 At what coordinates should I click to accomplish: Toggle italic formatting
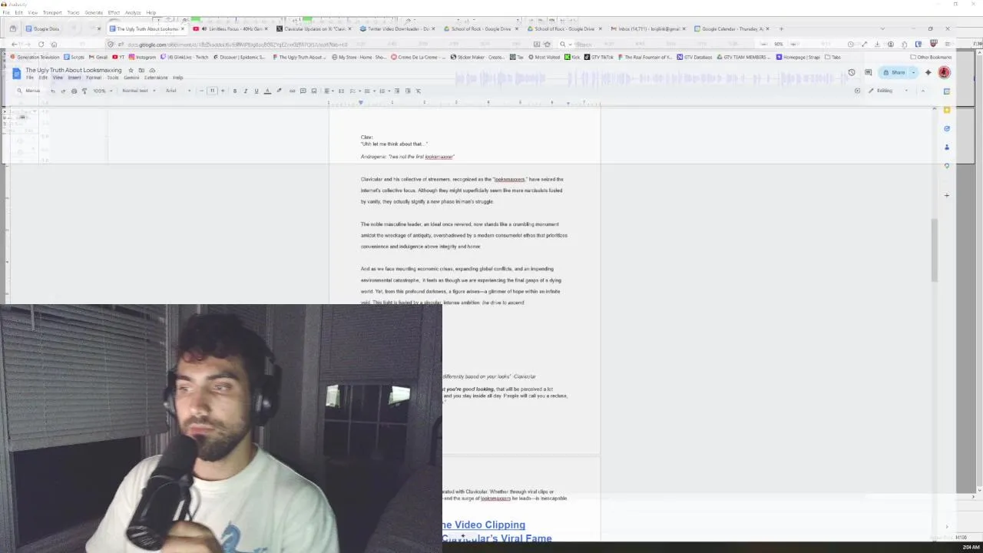pos(246,91)
